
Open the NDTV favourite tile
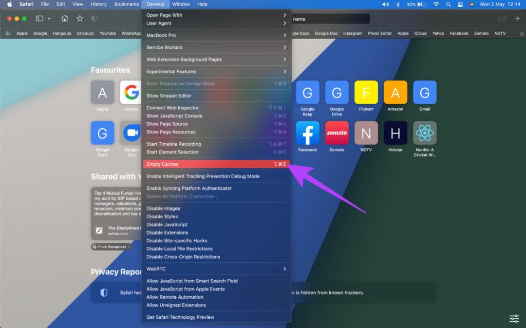(x=366, y=133)
